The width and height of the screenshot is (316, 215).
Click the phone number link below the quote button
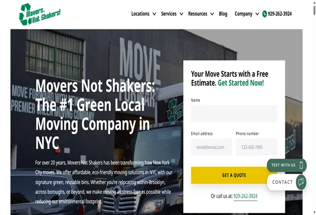tap(245, 196)
